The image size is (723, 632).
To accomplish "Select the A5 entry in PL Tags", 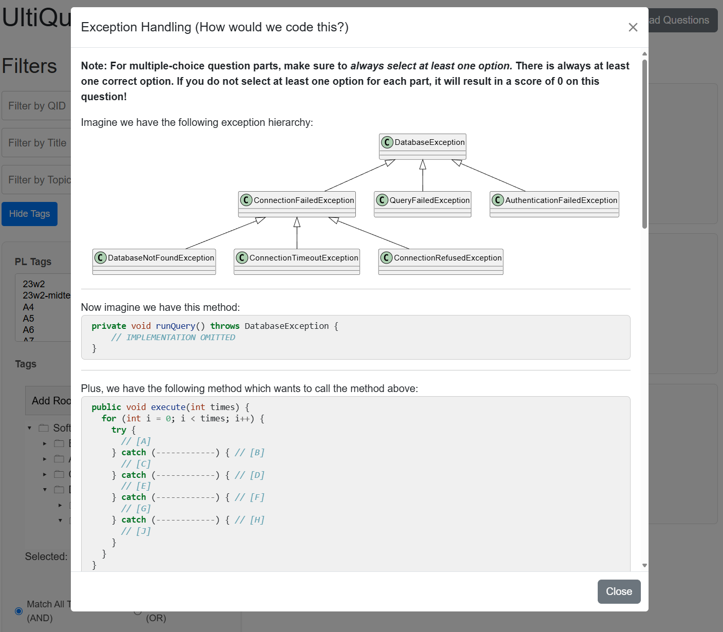I will click(x=29, y=319).
